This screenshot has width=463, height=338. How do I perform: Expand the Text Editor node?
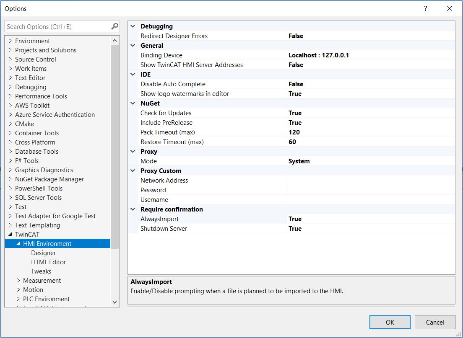click(x=10, y=77)
